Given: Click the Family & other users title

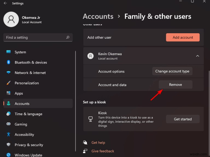Looking at the screenshot, I should coord(158,16).
